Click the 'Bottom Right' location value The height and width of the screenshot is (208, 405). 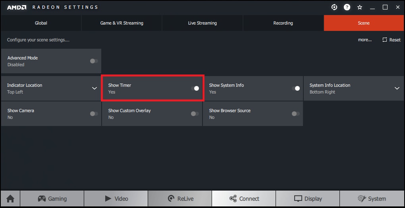pos(322,92)
